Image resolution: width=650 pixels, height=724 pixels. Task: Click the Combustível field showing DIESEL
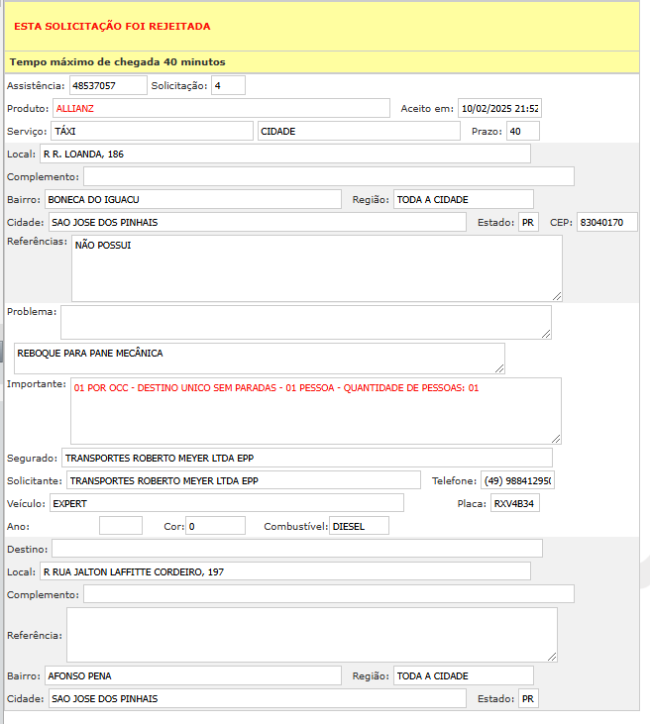tap(359, 526)
